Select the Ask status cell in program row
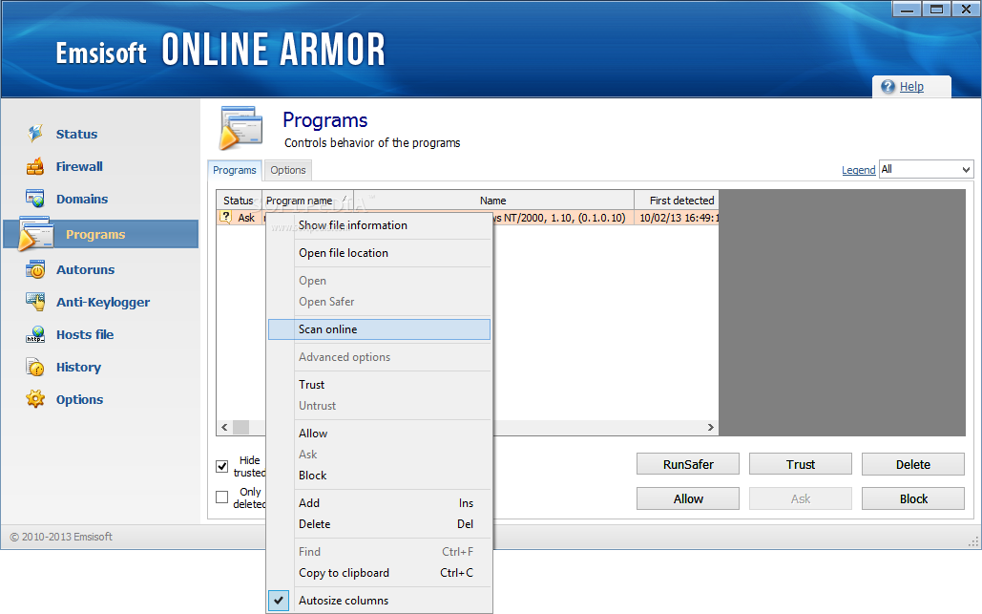 [x=240, y=218]
